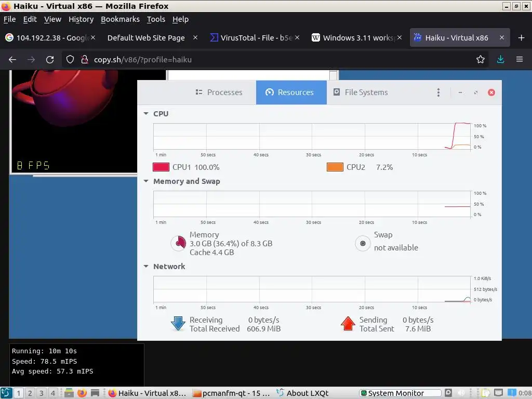Switch to the Windows 3.11 Wikipedia tab
This screenshot has width=532, height=399.
[x=353, y=37]
